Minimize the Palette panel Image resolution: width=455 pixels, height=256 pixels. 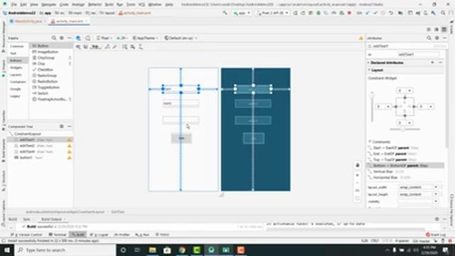click(70, 38)
